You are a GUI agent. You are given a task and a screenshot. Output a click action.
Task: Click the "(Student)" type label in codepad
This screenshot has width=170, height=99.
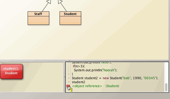point(112,86)
